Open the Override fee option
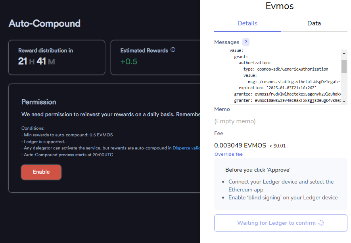Image resolution: width=351 pixels, height=243 pixels. pyautogui.click(x=228, y=154)
